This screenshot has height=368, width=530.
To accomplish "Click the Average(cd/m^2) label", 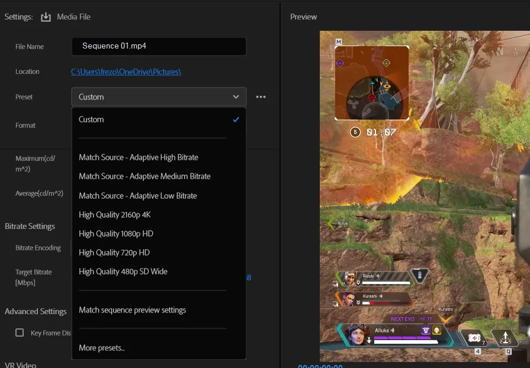I will point(39,193).
